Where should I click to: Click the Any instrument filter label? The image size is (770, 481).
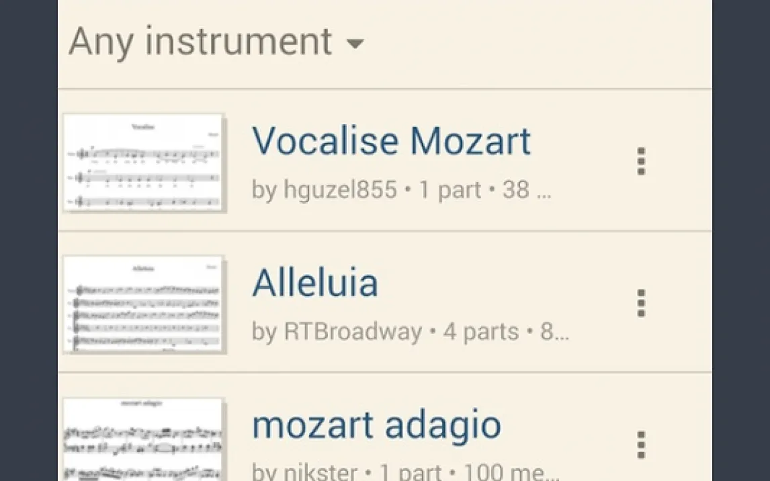coord(200,42)
